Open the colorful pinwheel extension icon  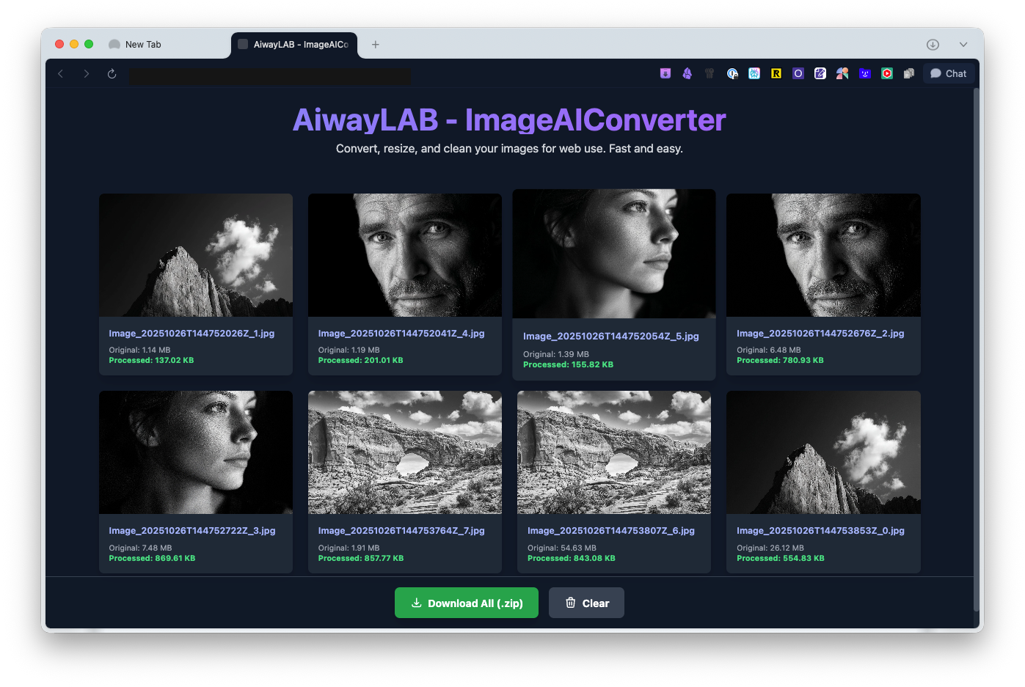pos(842,73)
